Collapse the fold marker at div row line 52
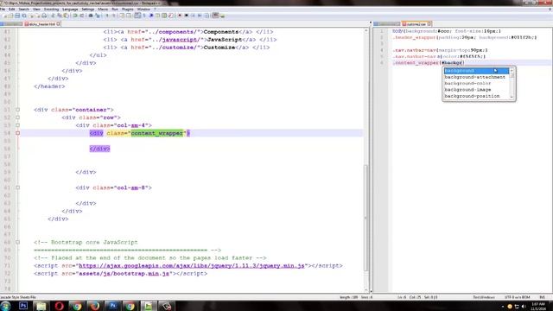 (17, 117)
